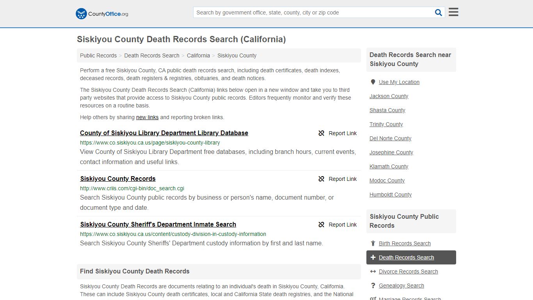
Task: Open Sheriff's Department Inmate Search link
Action: (158, 224)
